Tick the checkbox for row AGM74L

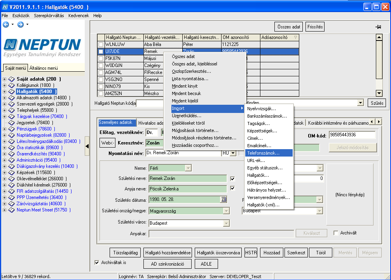tap(101, 72)
